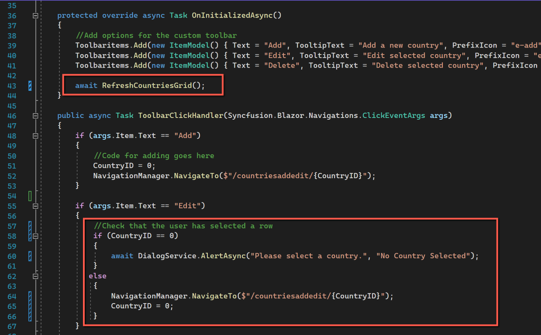Collapse the 'Add' if-statement block
541x335 pixels.
pos(35,135)
